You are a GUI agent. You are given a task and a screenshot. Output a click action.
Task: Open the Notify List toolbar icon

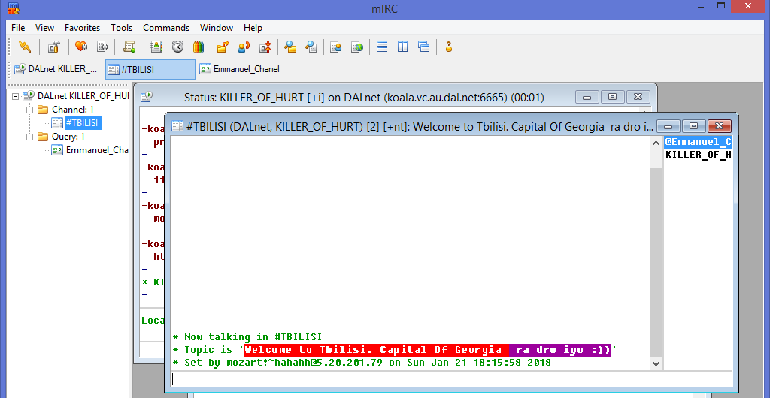click(336, 47)
